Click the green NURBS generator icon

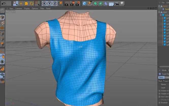95,4
